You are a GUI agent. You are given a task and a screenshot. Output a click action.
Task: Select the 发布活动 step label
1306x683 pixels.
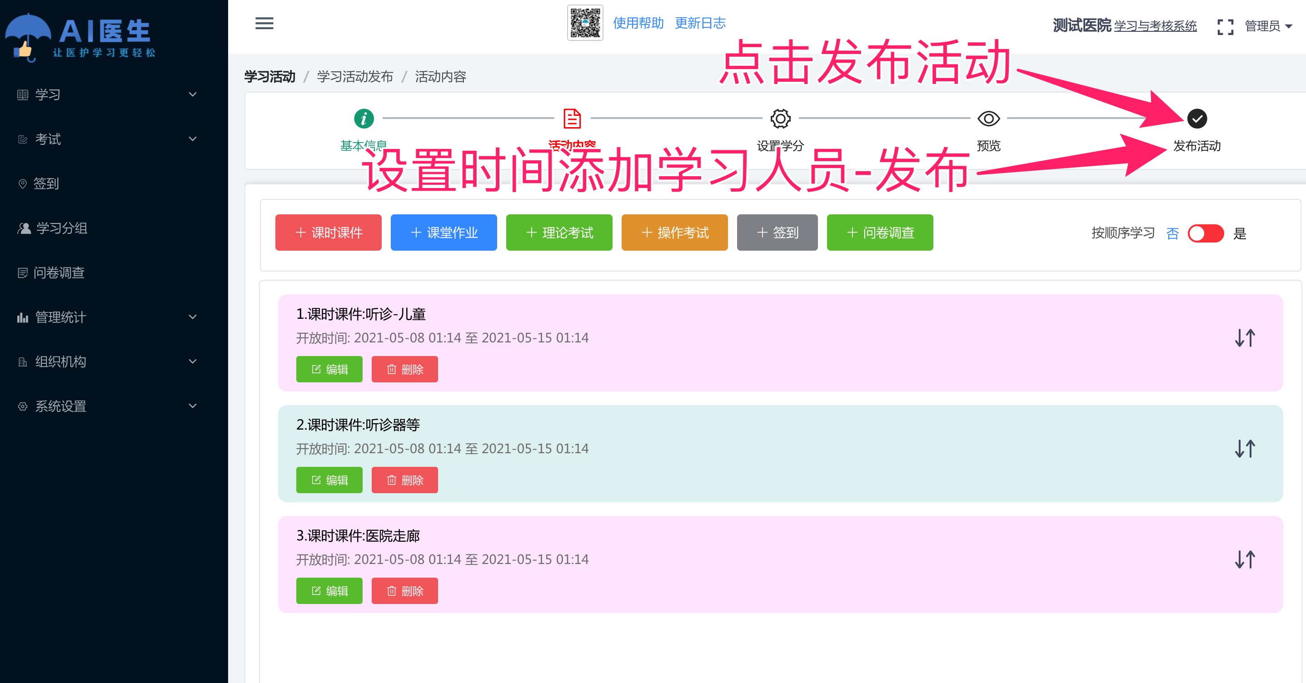tap(1197, 146)
